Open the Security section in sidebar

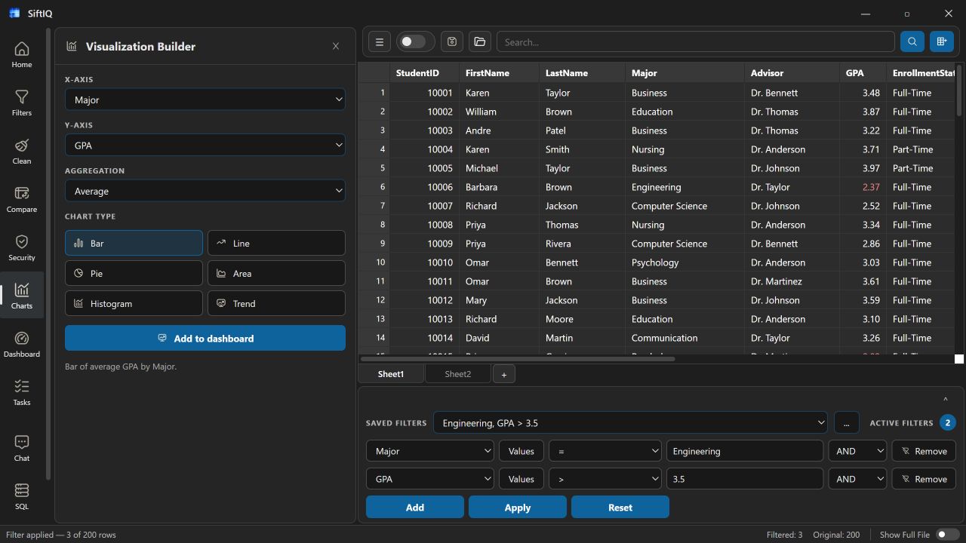(x=22, y=248)
